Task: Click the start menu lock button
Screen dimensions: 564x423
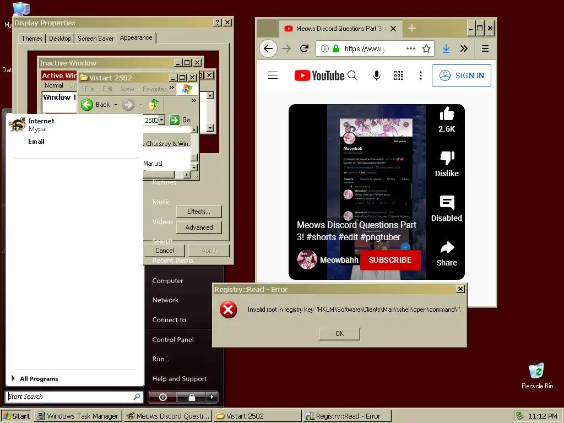Action: [x=192, y=397]
